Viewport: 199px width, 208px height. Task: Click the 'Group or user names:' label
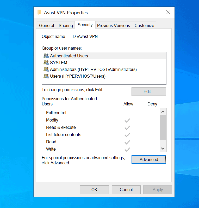(62, 48)
